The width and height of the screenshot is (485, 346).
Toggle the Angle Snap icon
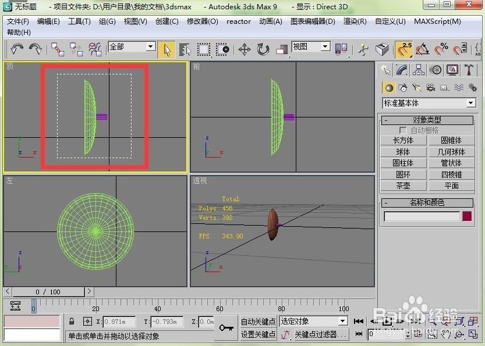point(423,49)
